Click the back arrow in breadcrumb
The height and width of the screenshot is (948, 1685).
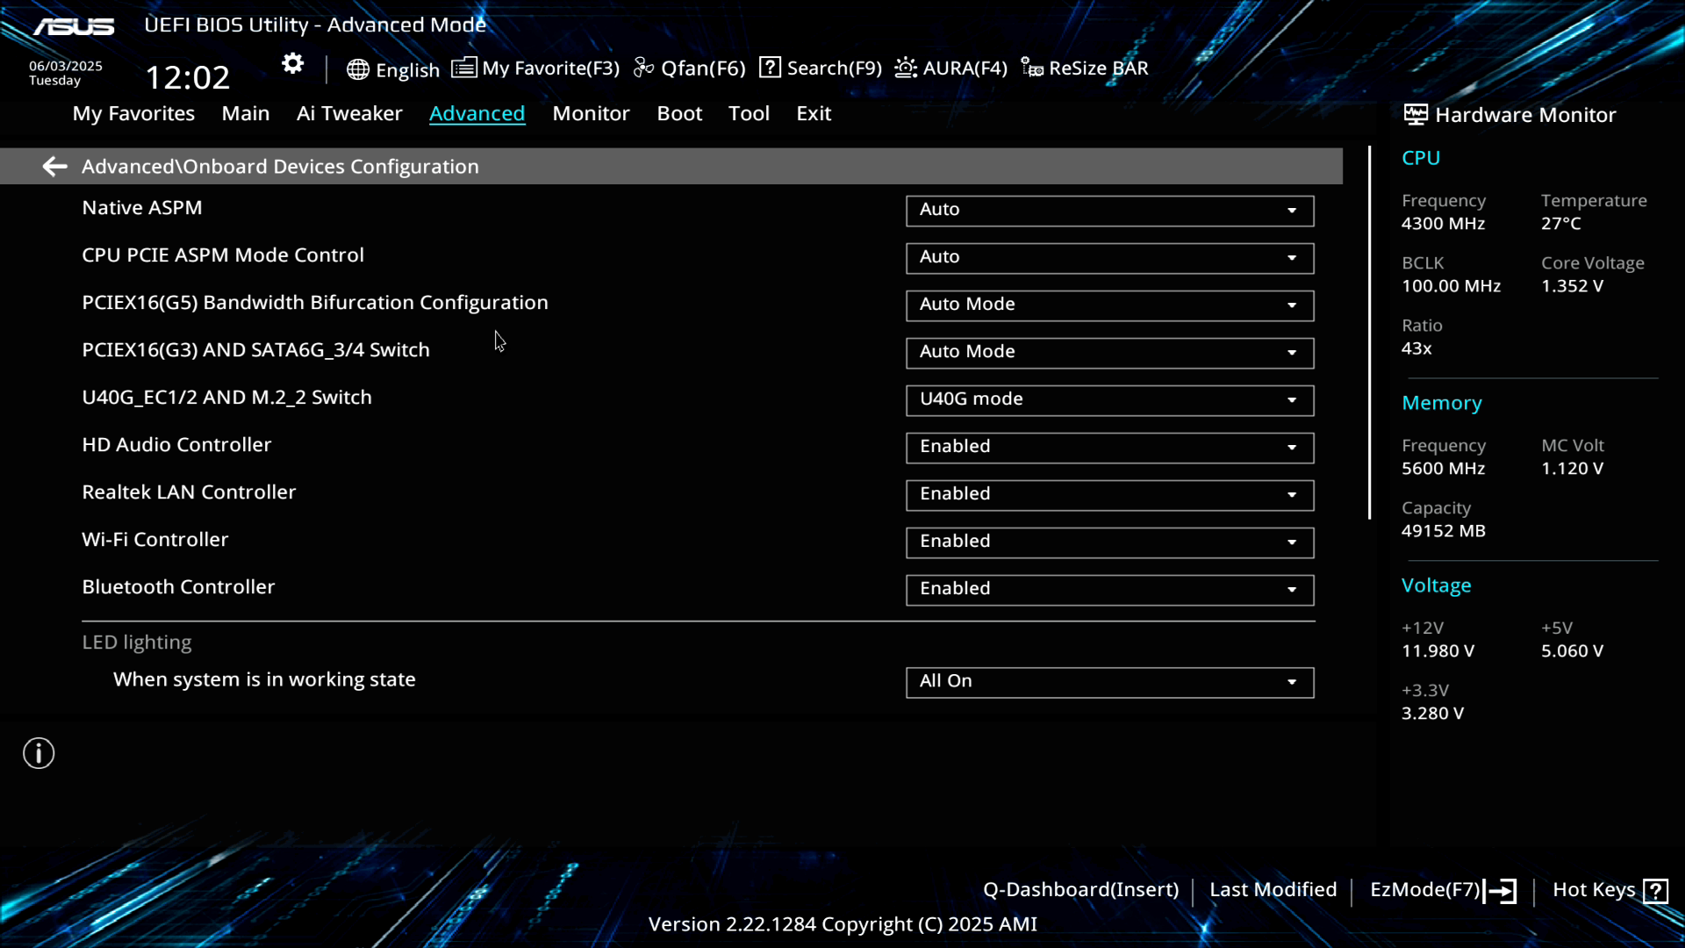(x=54, y=166)
